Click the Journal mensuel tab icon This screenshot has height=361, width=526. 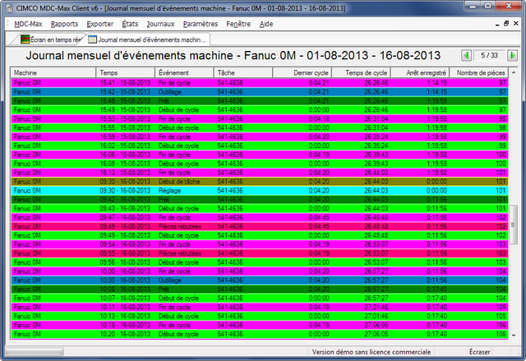click(92, 39)
